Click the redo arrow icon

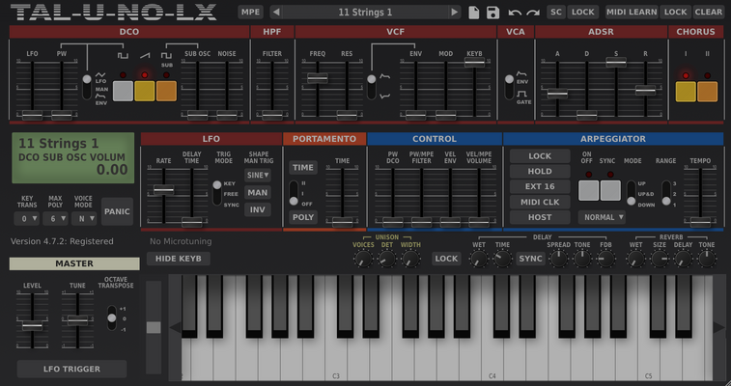point(533,13)
